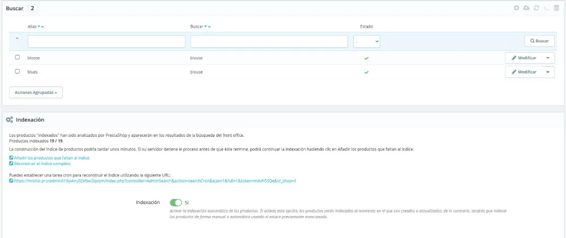The image size is (566, 238).
Task: Sort Buscar column ascending arrow
Action: coord(209,27)
